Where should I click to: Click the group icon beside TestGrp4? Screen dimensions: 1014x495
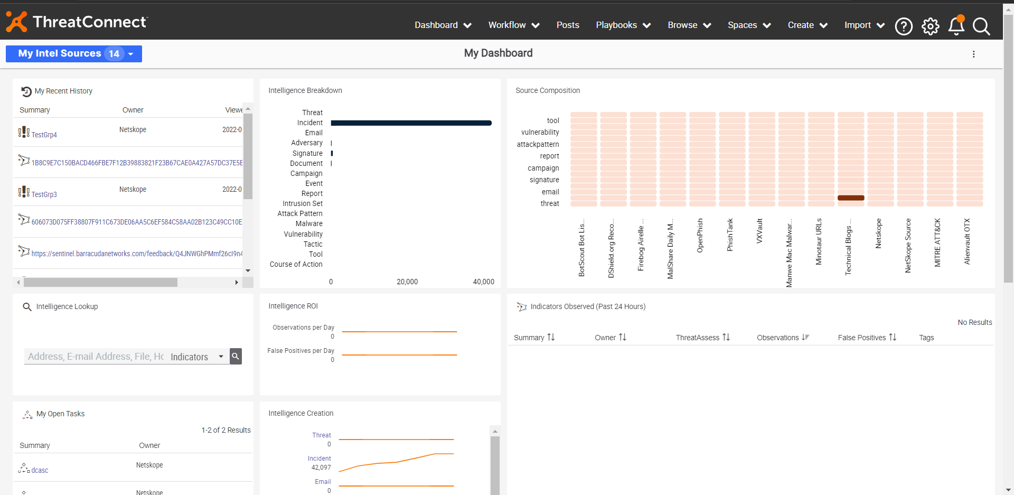pyautogui.click(x=24, y=132)
